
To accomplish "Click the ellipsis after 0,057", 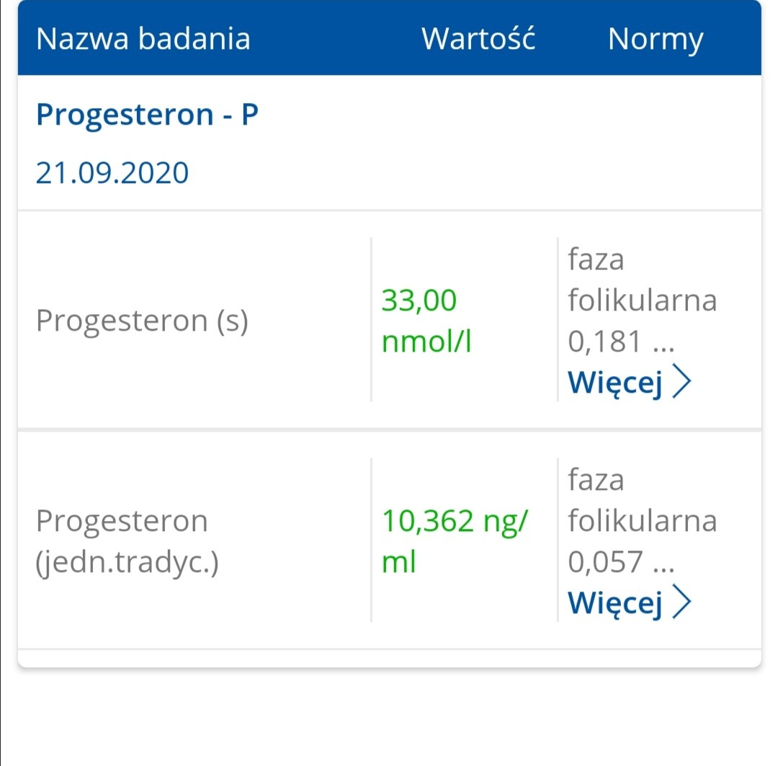I will [x=663, y=564].
